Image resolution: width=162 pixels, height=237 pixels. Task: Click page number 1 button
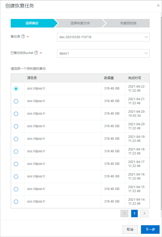[134, 213]
